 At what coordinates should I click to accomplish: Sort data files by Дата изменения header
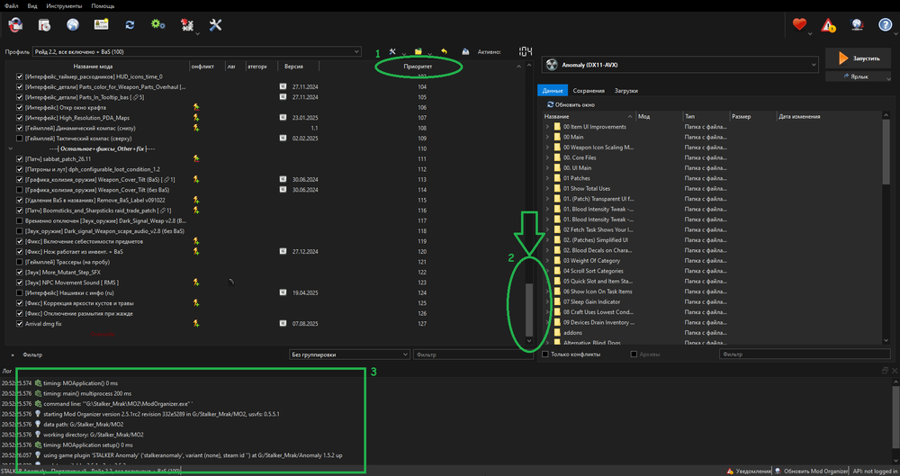[799, 117]
